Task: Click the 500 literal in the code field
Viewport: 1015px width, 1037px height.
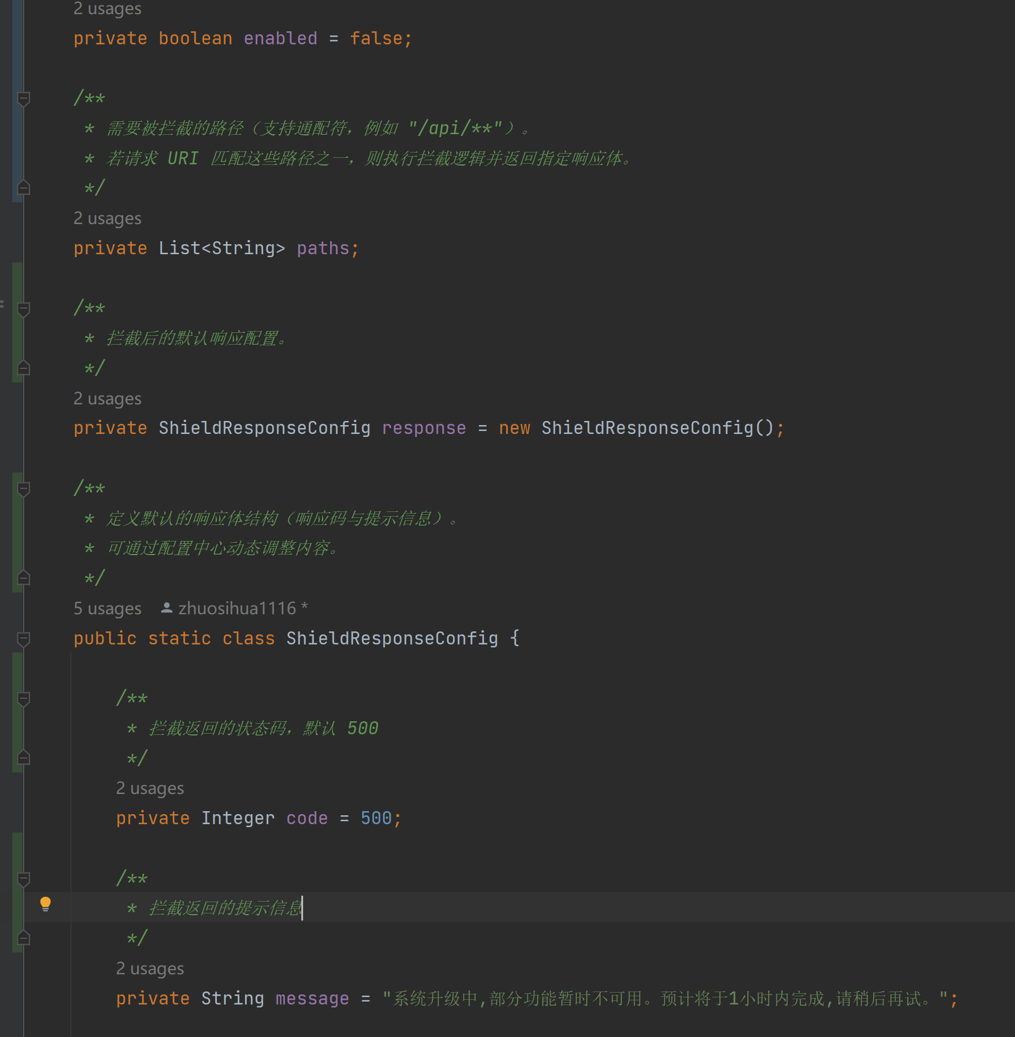Action: (x=376, y=818)
